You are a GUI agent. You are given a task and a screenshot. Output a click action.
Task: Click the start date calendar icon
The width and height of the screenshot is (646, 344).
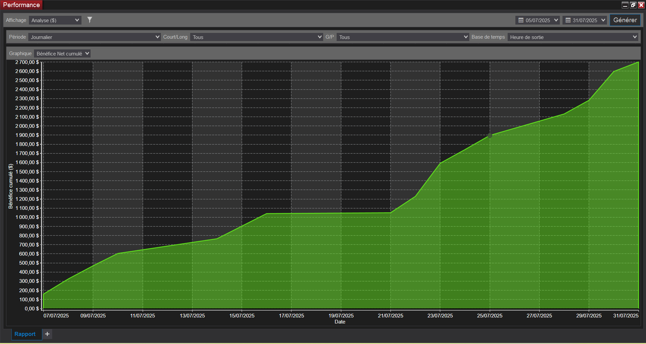coord(521,21)
